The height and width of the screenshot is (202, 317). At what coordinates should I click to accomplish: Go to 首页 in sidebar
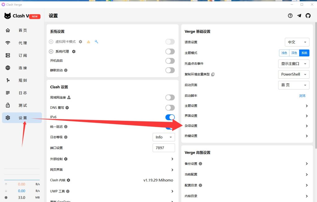pos(22,30)
